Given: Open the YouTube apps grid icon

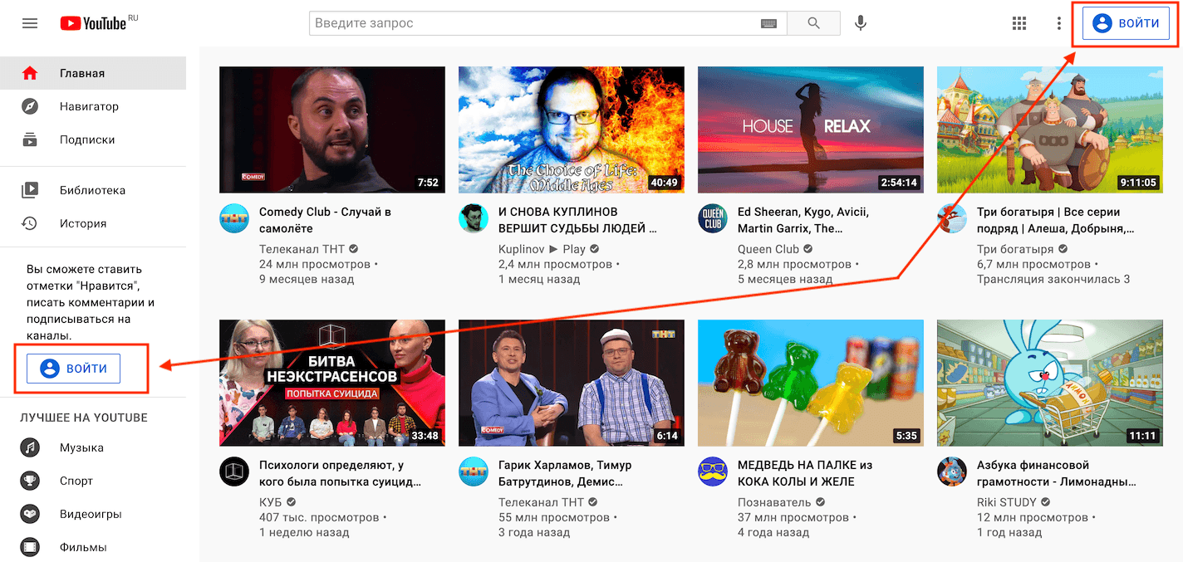Looking at the screenshot, I should 1019,23.
